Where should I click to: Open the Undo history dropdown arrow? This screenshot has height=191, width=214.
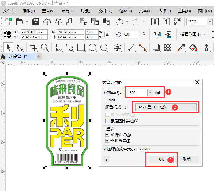[x=127, y=22]
